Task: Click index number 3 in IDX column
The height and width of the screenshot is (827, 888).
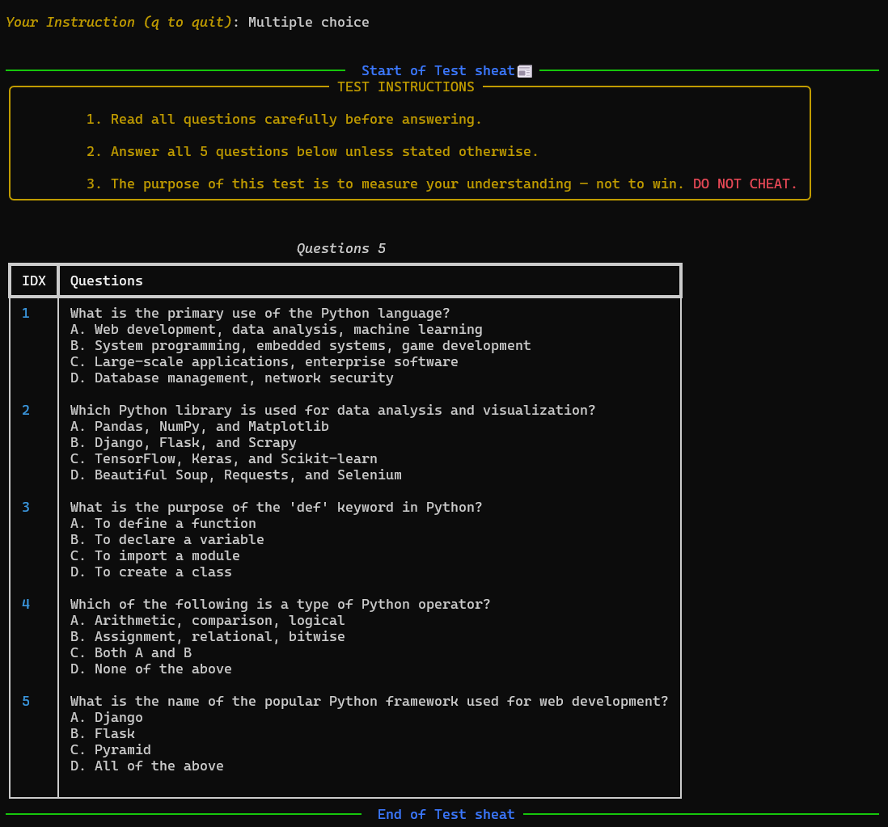Action: click(x=26, y=507)
